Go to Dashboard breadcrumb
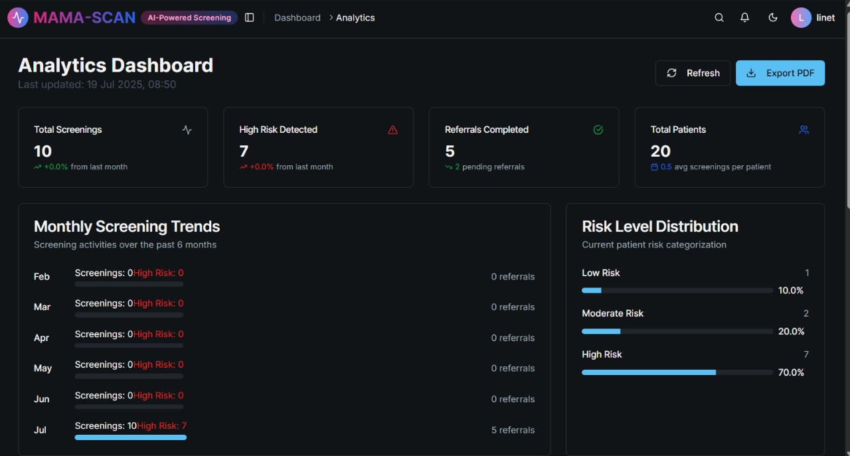Image resolution: width=850 pixels, height=456 pixels. (297, 18)
